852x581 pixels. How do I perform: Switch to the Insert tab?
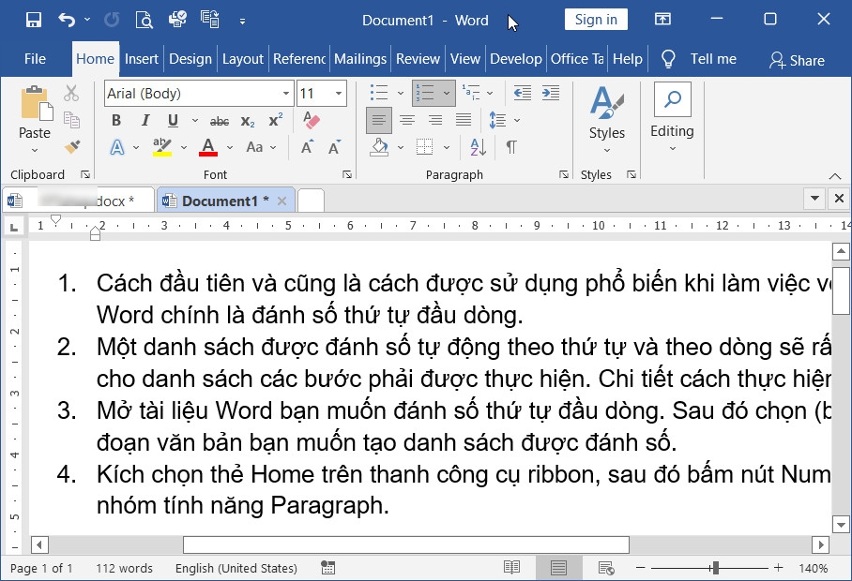point(142,59)
